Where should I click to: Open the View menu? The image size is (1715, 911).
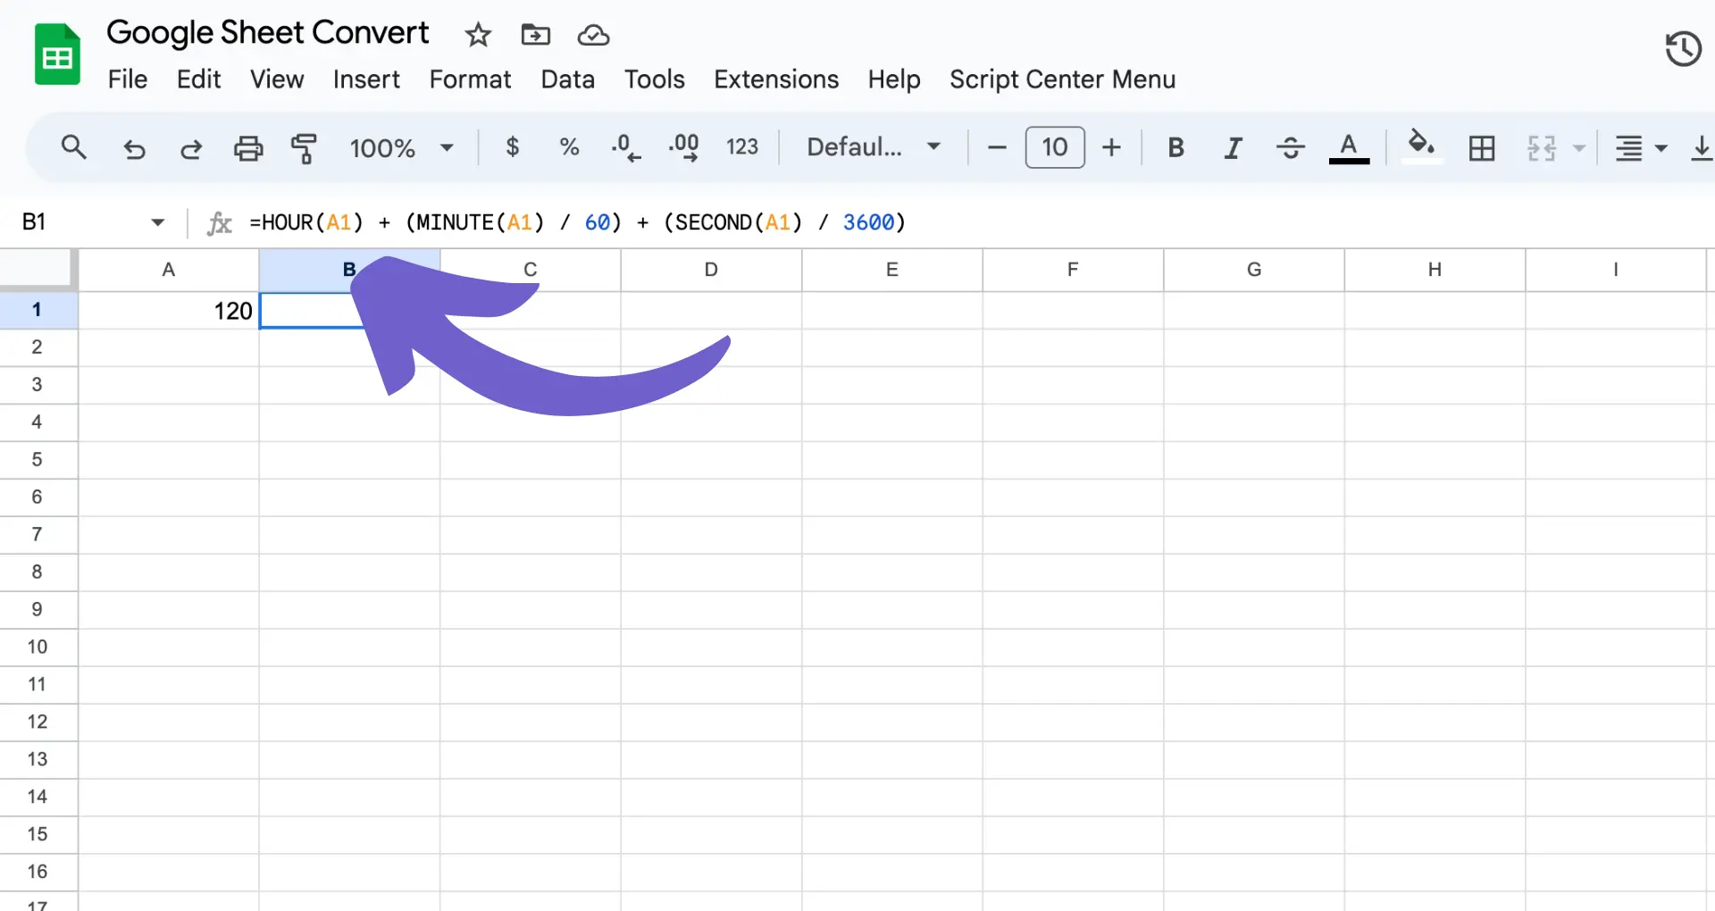[x=277, y=79]
